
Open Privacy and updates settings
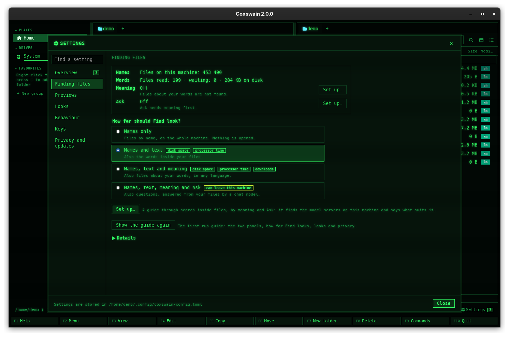click(x=77, y=143)
